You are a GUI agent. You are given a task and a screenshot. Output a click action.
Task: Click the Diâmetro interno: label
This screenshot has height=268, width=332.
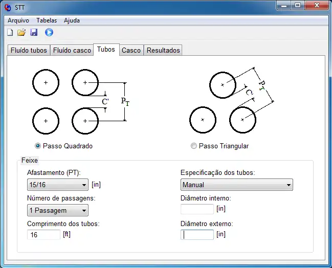click(x=206, y=198)
